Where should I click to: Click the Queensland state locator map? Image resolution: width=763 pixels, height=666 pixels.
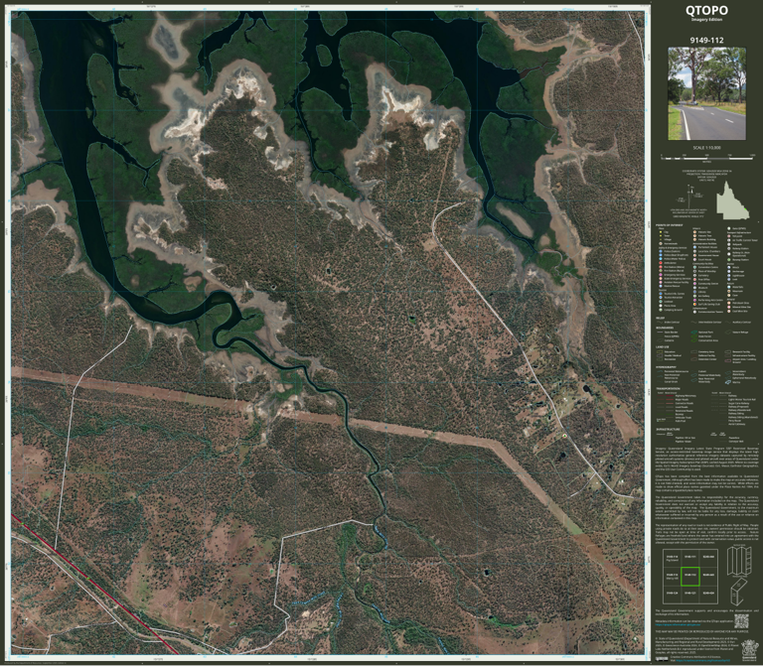733,200
